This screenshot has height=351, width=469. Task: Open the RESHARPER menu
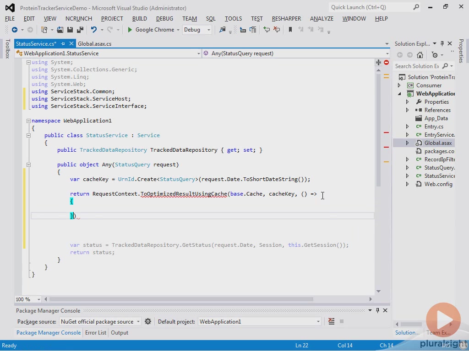(x=286, y=18)
